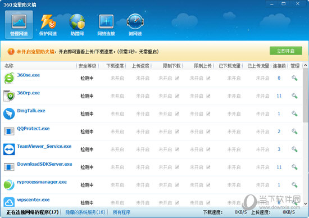This screenshot has height=218, width=309.
Task: Open the 管理网速 tab
Action: tap(19, 25)
